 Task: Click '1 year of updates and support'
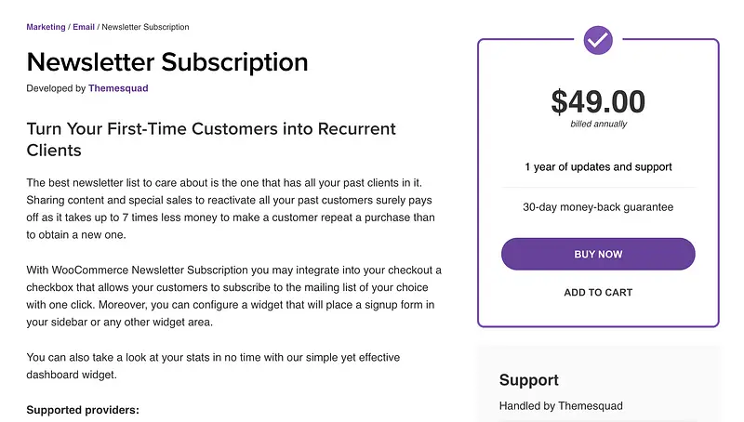[x=598, y=167]
